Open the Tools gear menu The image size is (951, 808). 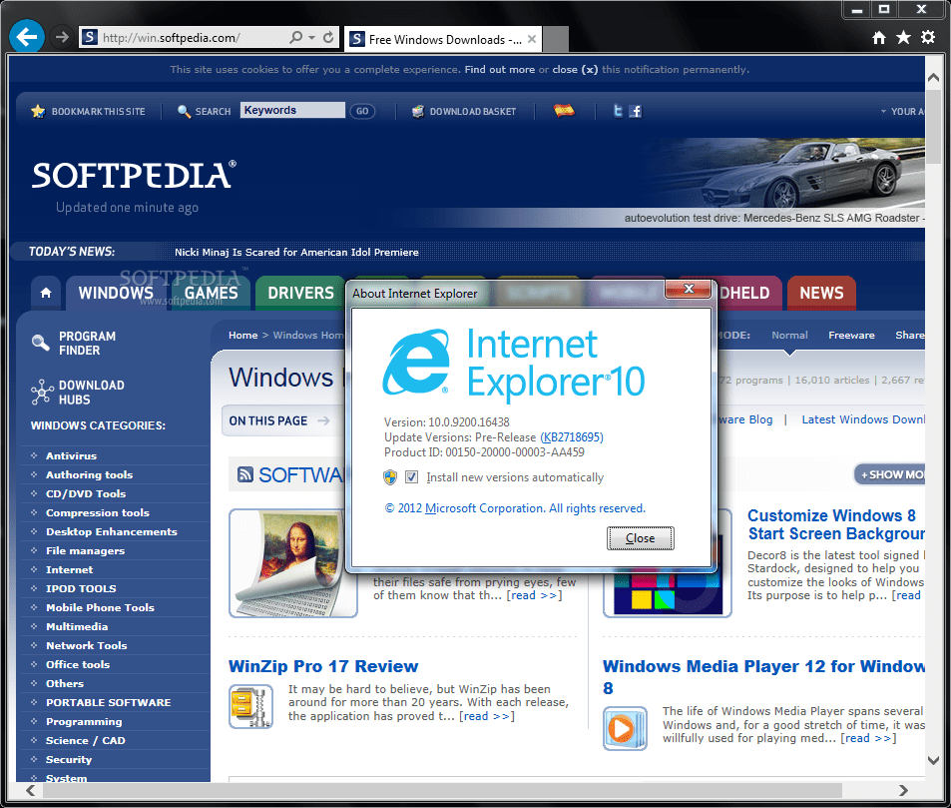click(x=928, y=37)
